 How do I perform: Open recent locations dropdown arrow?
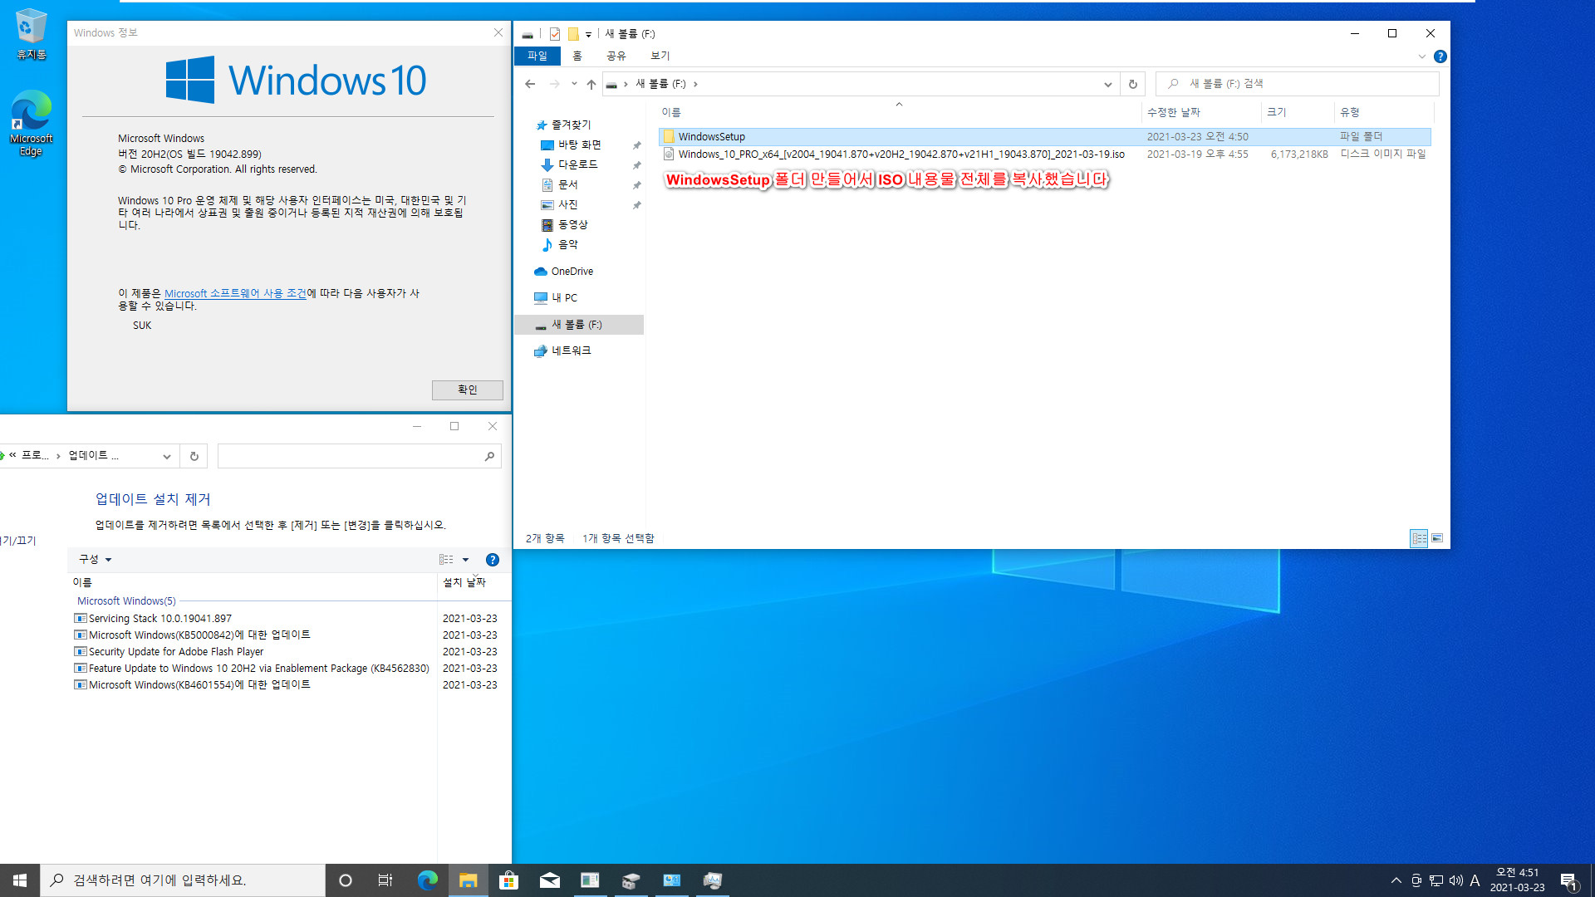(574, 84)
